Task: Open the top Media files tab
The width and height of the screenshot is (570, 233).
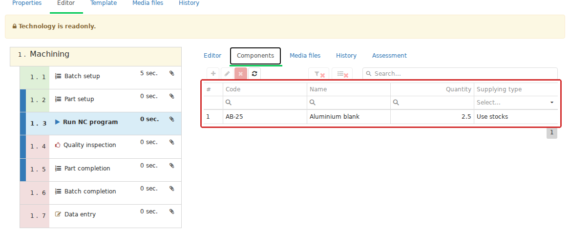Action: point(148,3)
